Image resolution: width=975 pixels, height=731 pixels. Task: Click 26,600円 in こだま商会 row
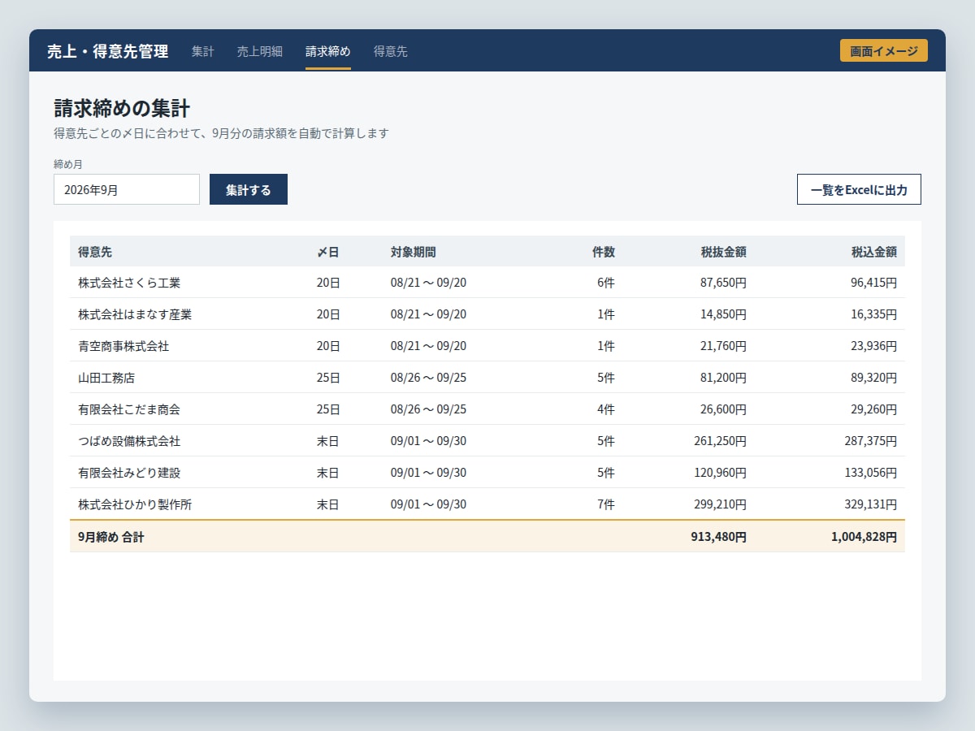click(x=723, y=409)
